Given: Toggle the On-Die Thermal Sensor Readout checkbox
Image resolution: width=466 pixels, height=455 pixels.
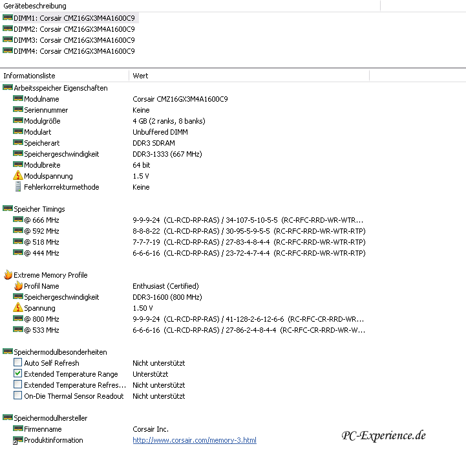Looking at the screenshot, I should point(18,396).
